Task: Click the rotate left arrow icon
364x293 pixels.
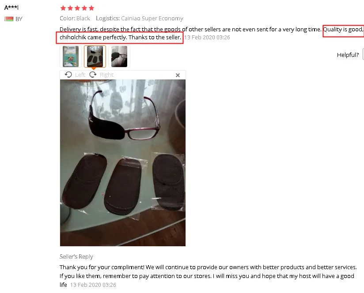Action: click(x=68, y=75)
